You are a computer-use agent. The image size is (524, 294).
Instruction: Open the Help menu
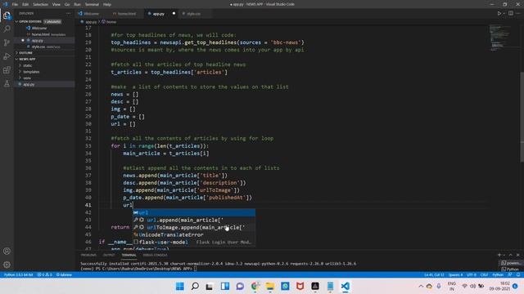click(107, 4)
